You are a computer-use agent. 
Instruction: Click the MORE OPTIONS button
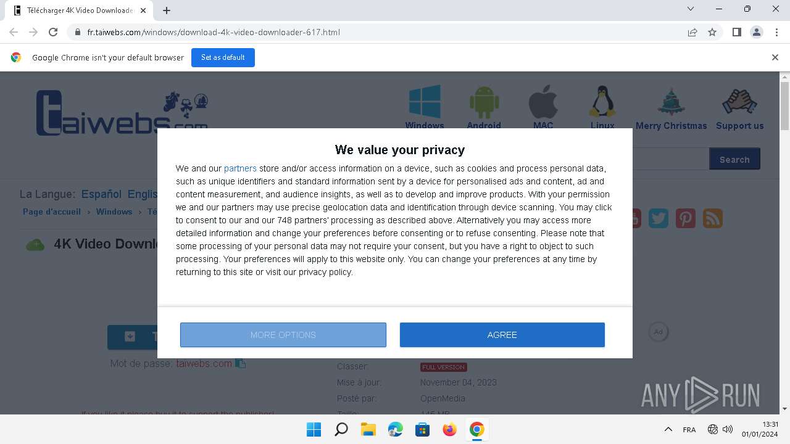(x=283, y=335)
